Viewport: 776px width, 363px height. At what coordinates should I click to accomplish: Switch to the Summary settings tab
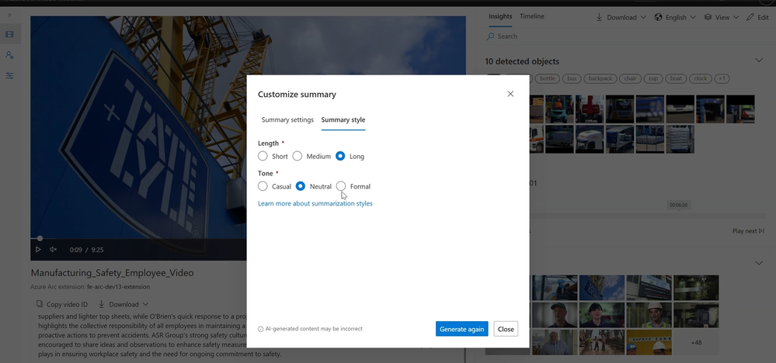(287, 120)
